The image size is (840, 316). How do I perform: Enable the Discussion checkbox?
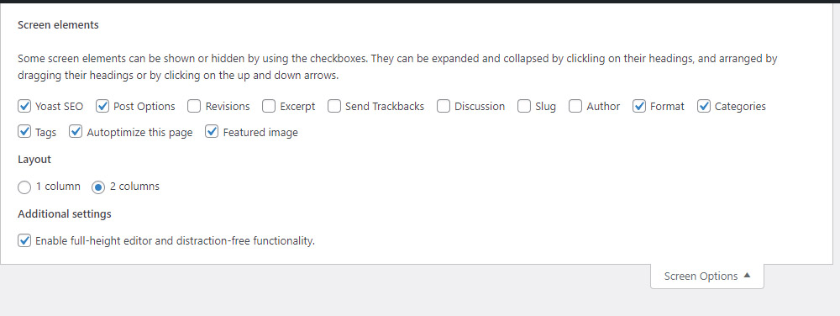pos(443,106)
